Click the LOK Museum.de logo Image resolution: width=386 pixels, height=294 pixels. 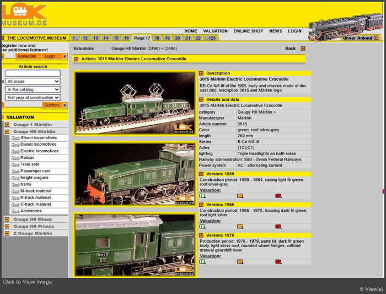pos(24,15)
